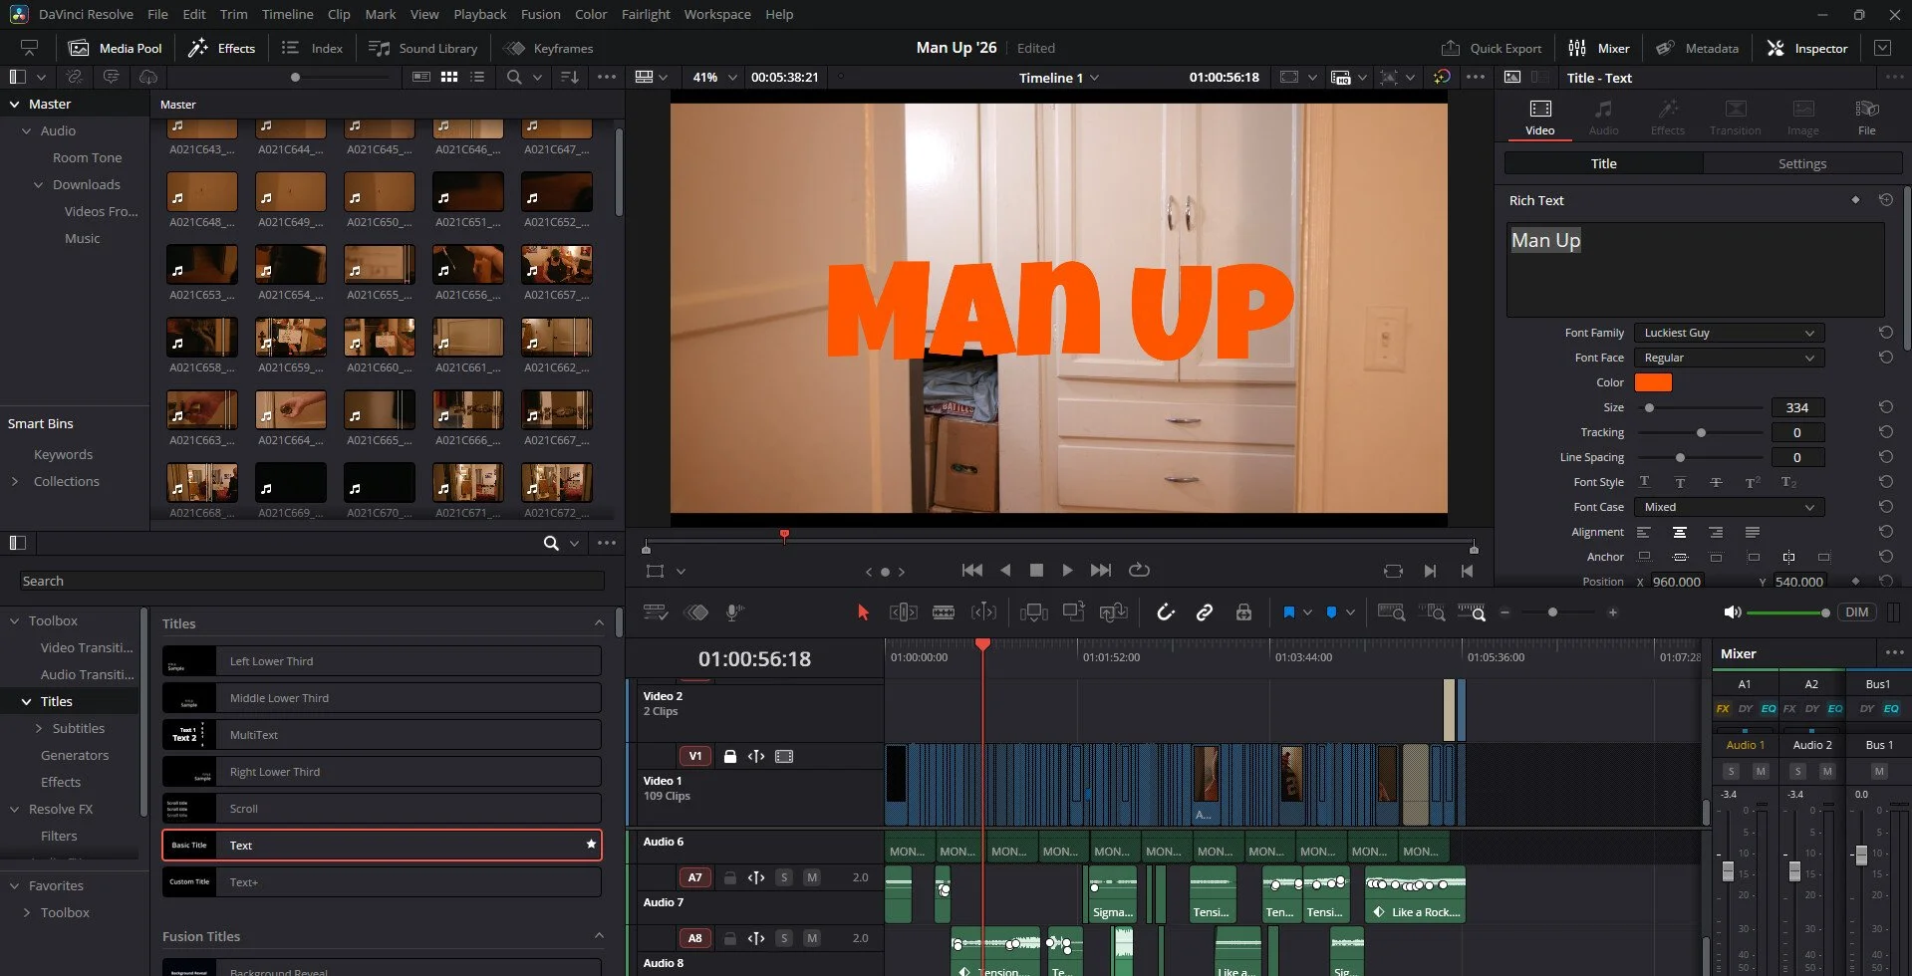Open the Metadata panel
The image size is (1912, 976).
[x=1697, y=48]
